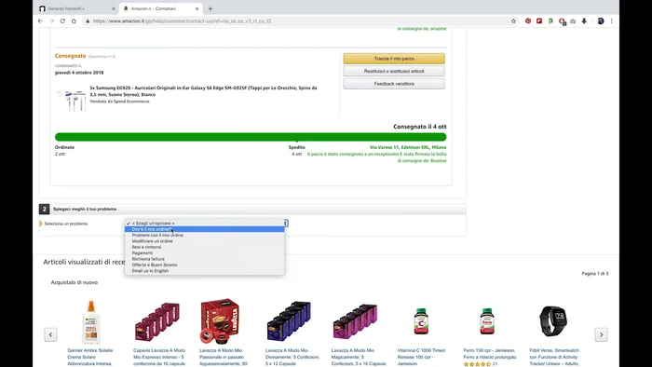Click the 'Venduto da Speed Ecommerce' text

click(119, 102)
